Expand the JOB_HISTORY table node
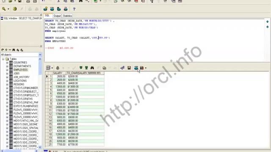271x152 pixels. point(7,77)
